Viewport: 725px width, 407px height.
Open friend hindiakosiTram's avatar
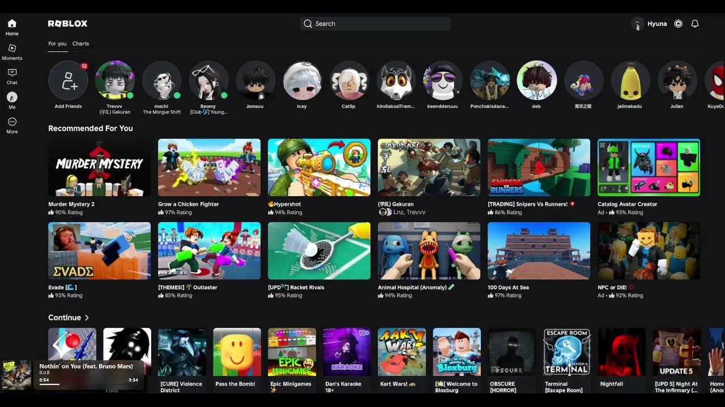396,80
